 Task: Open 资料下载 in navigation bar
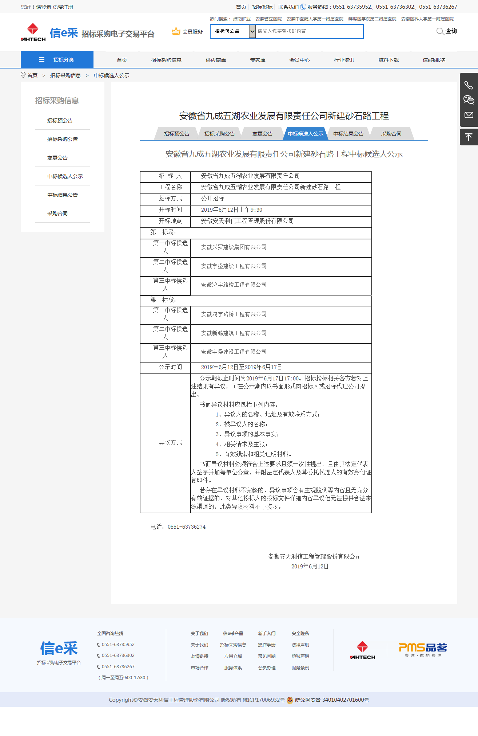[389, 60]
